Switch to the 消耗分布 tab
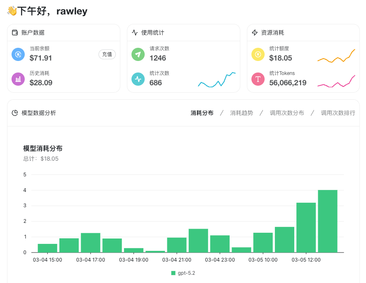The width and height of the screenshot is (366, 283). (202, 113)
